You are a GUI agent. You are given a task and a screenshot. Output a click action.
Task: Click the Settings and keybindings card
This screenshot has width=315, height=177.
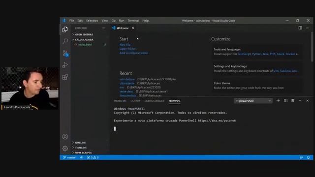coord(257,69)
